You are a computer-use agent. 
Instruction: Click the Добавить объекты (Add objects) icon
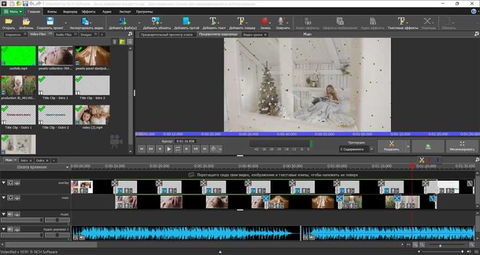156,22
